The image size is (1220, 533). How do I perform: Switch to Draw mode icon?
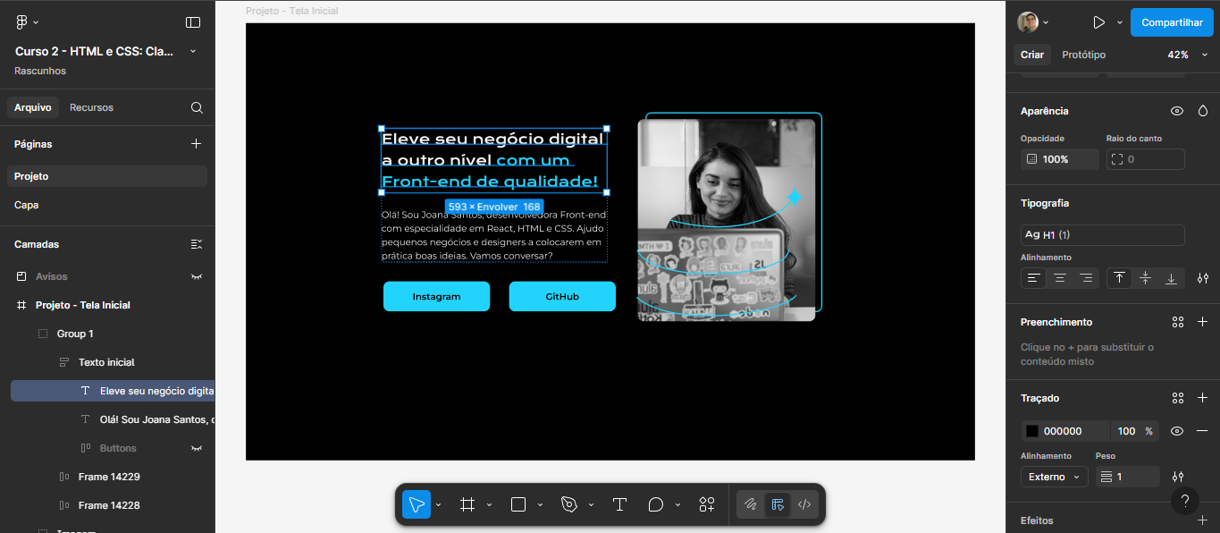pyautogui.click(x=751, y=504)
